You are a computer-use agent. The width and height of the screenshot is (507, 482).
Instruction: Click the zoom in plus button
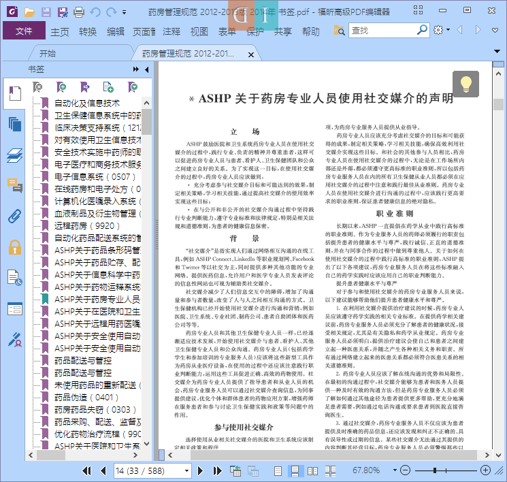(485, 470)
